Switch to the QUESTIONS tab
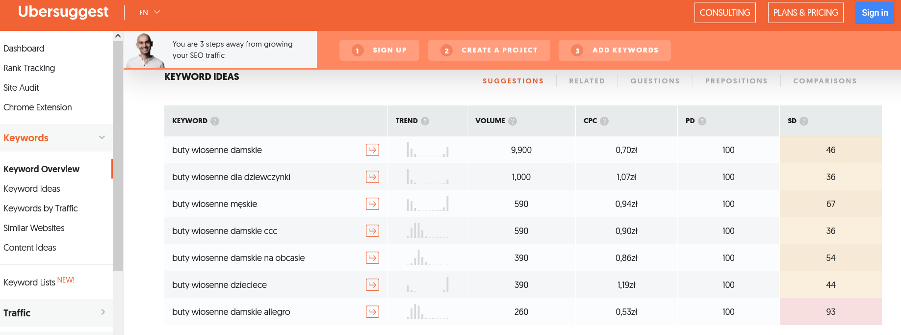This screenshot has width=901, height=335. tap(655, 81)
